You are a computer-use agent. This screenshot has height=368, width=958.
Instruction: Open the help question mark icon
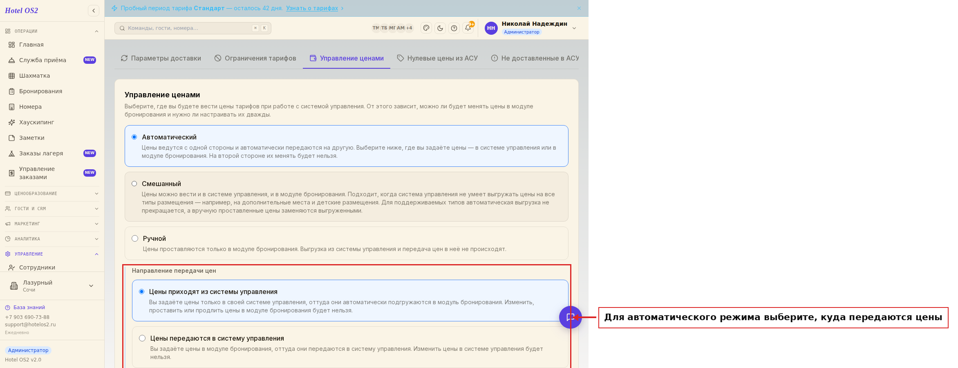454,28
